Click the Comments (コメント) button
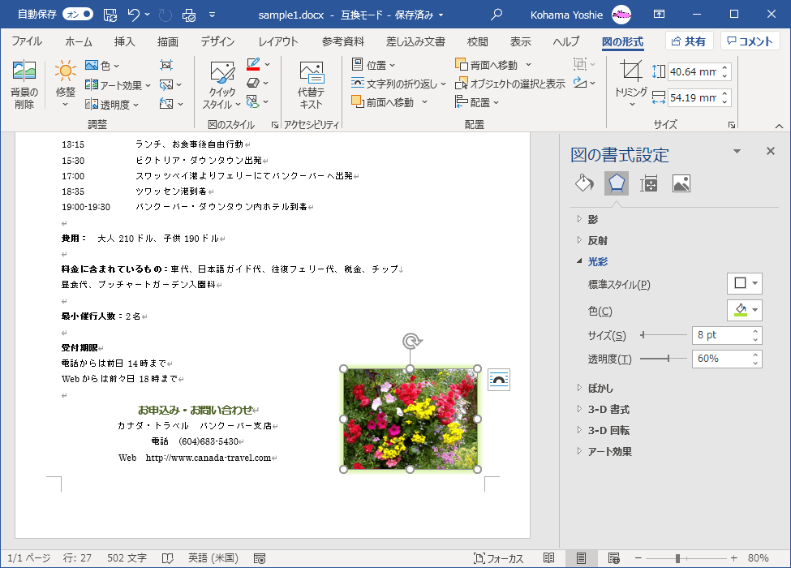 [750, 41]
